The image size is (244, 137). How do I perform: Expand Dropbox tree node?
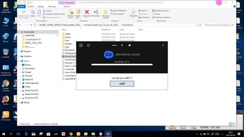click(x=19, y=51)
